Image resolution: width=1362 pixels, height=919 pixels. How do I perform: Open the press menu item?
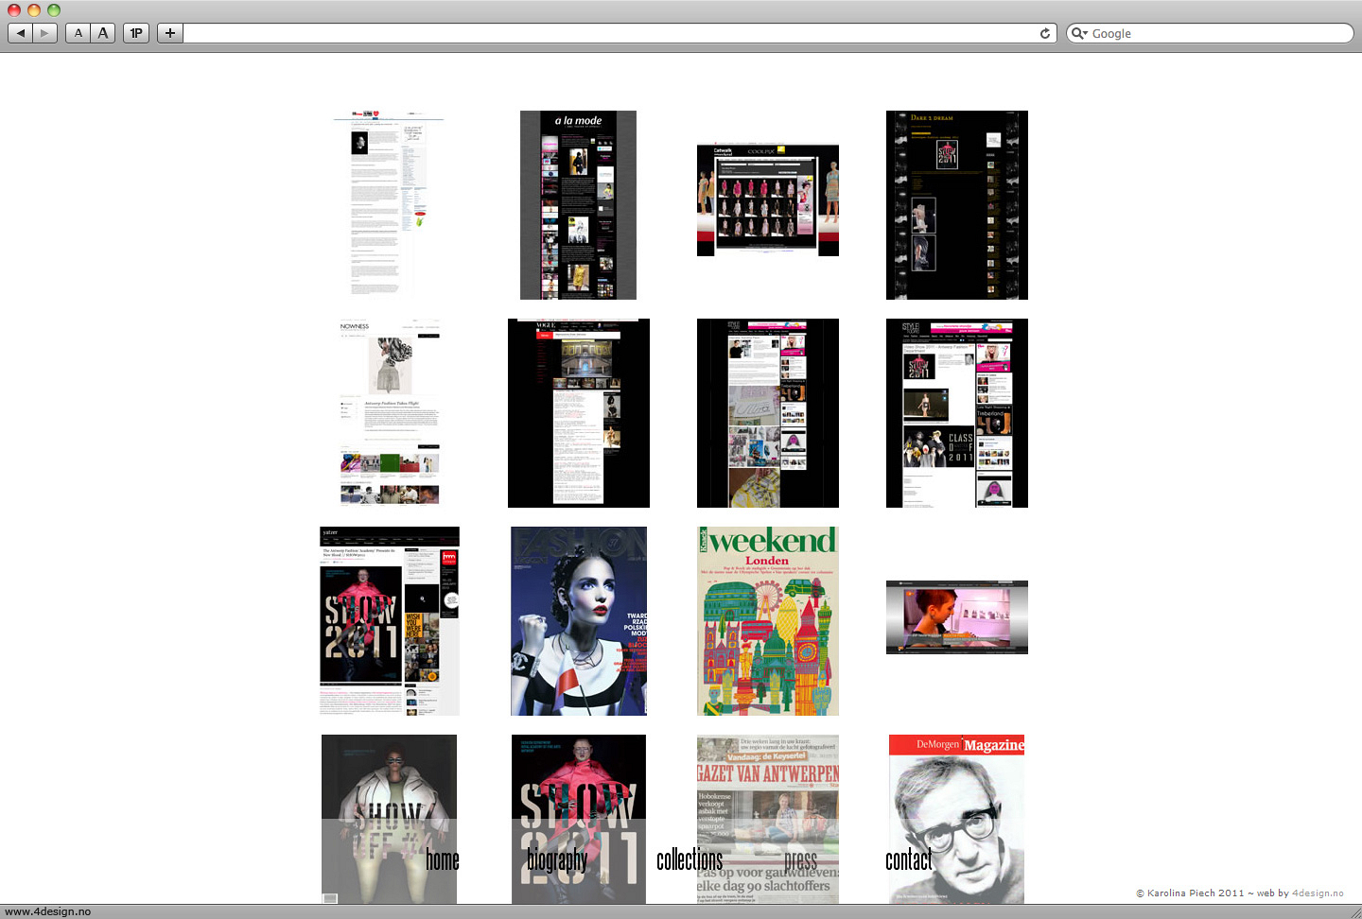(800, 860)
